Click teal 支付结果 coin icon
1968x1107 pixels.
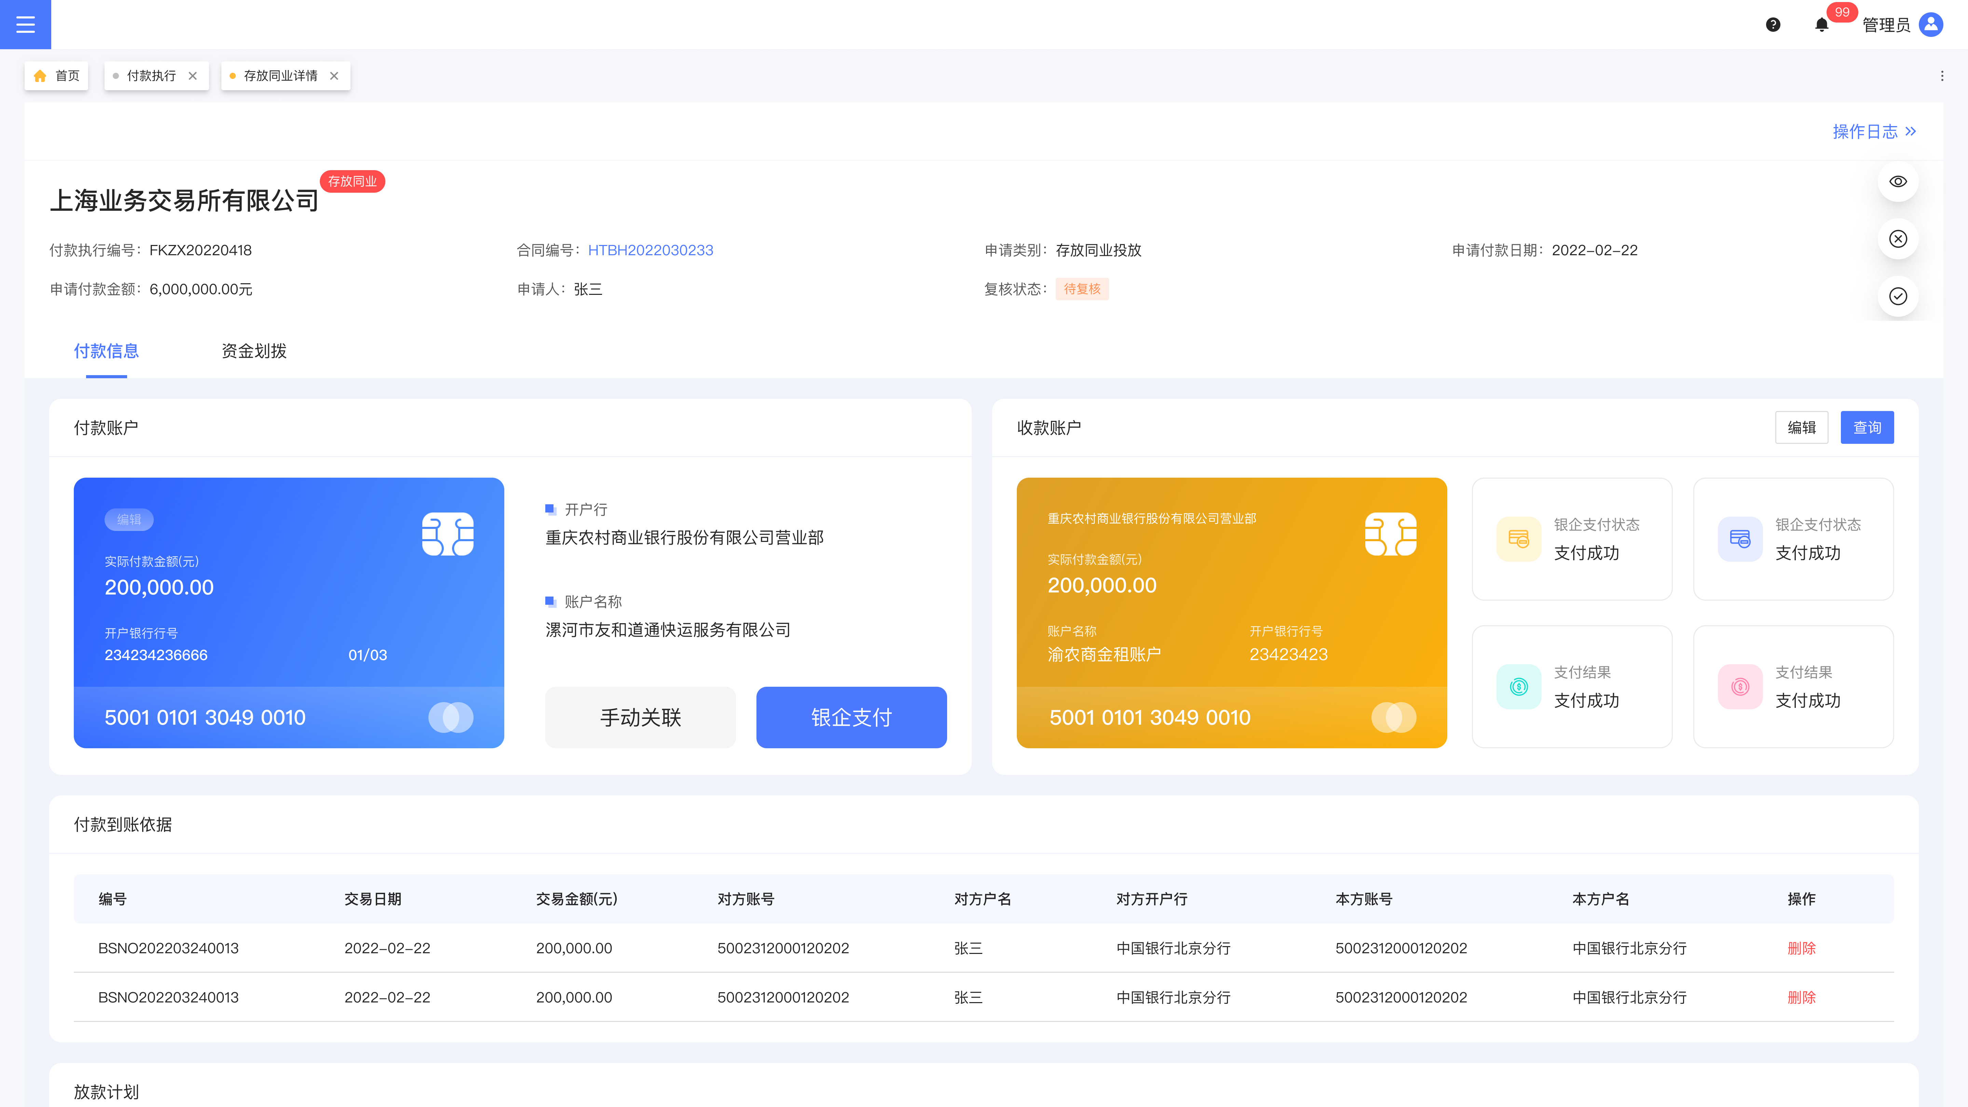[x=1519, y=687]
